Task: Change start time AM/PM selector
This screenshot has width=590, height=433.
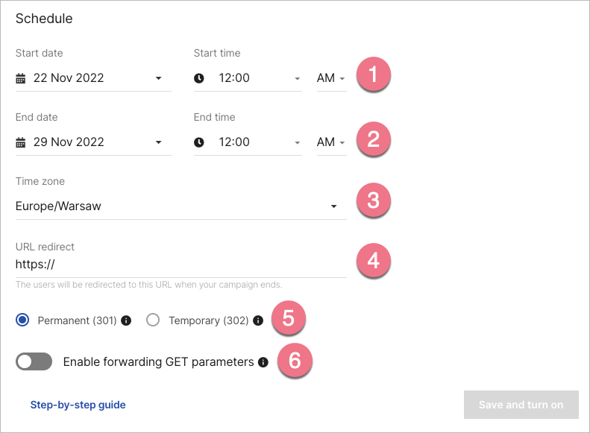Action: (x=331, y=78)
